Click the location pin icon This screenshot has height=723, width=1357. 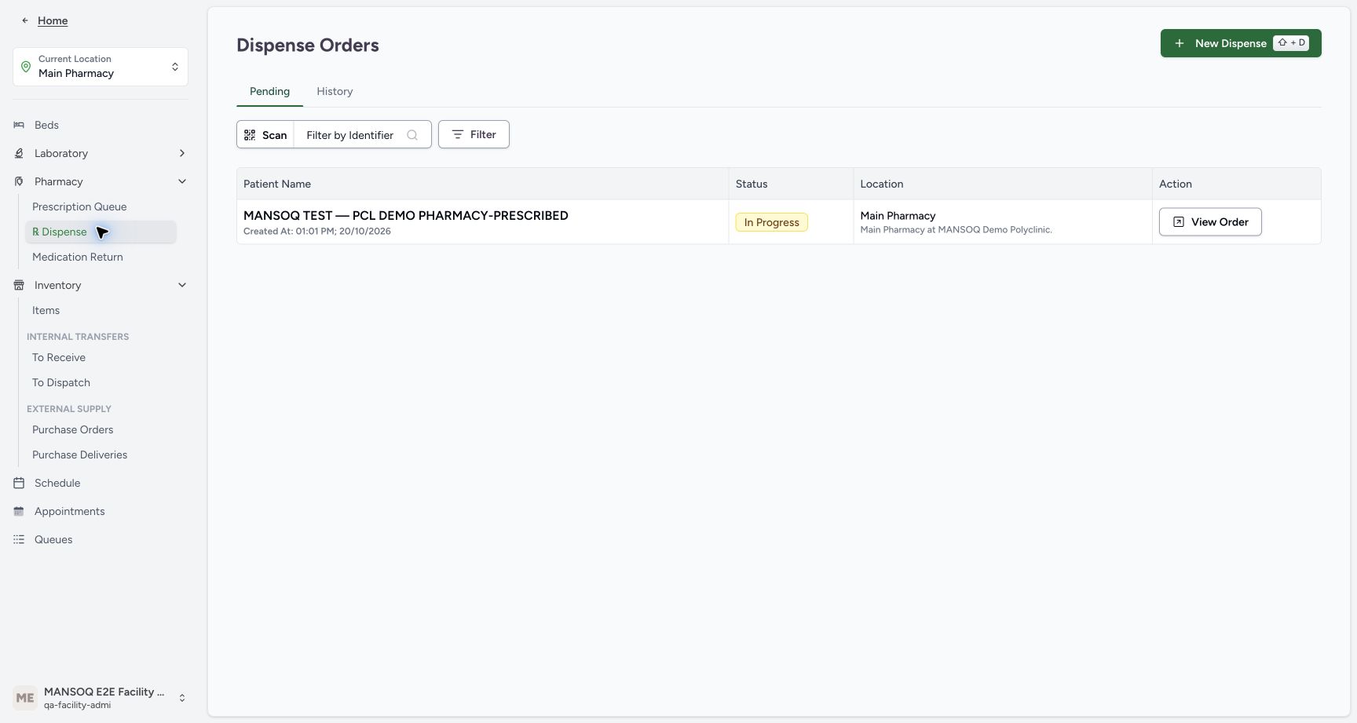(x=26, y=67)
